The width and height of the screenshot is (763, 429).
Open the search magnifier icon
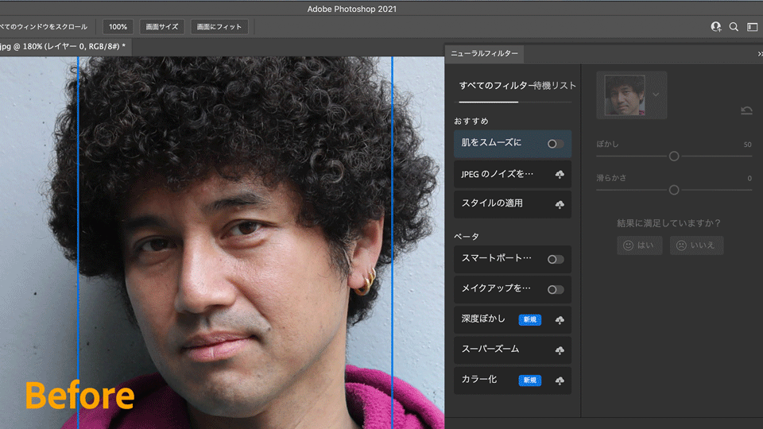point(734,27)
